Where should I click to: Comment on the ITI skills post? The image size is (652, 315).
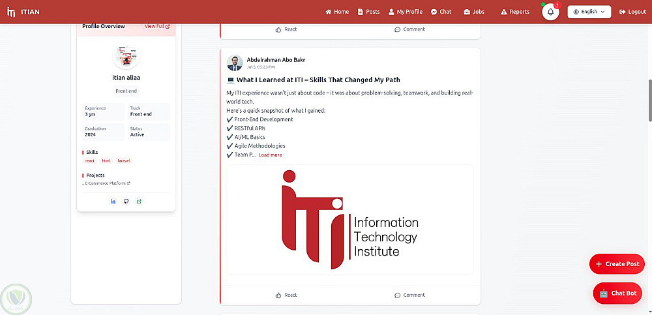[409, 295]
